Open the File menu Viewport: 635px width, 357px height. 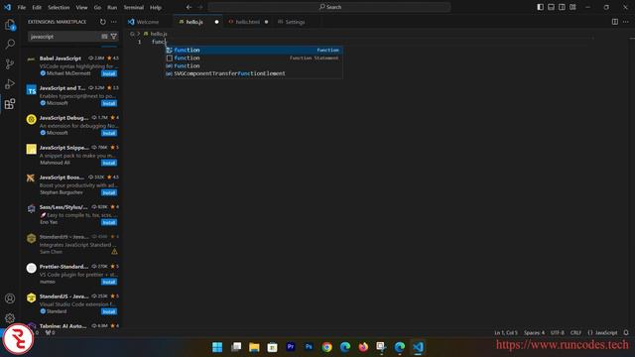[x=22, y=7]
